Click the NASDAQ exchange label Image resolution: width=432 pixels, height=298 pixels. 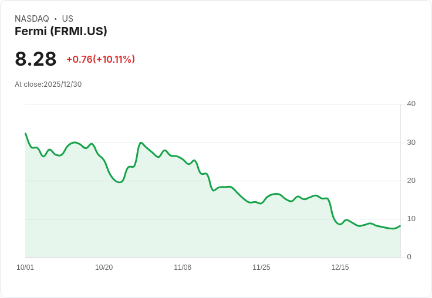click(x=32, y=19)
